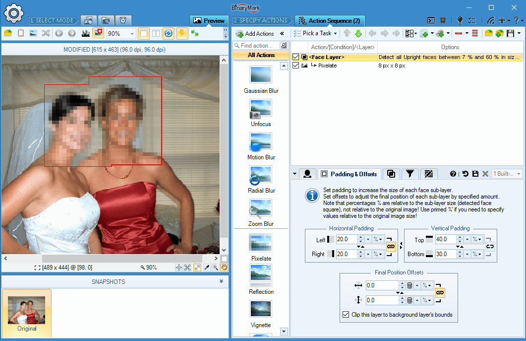
Task: Collapse the Snapshots panel
Action: coord(222,281)
